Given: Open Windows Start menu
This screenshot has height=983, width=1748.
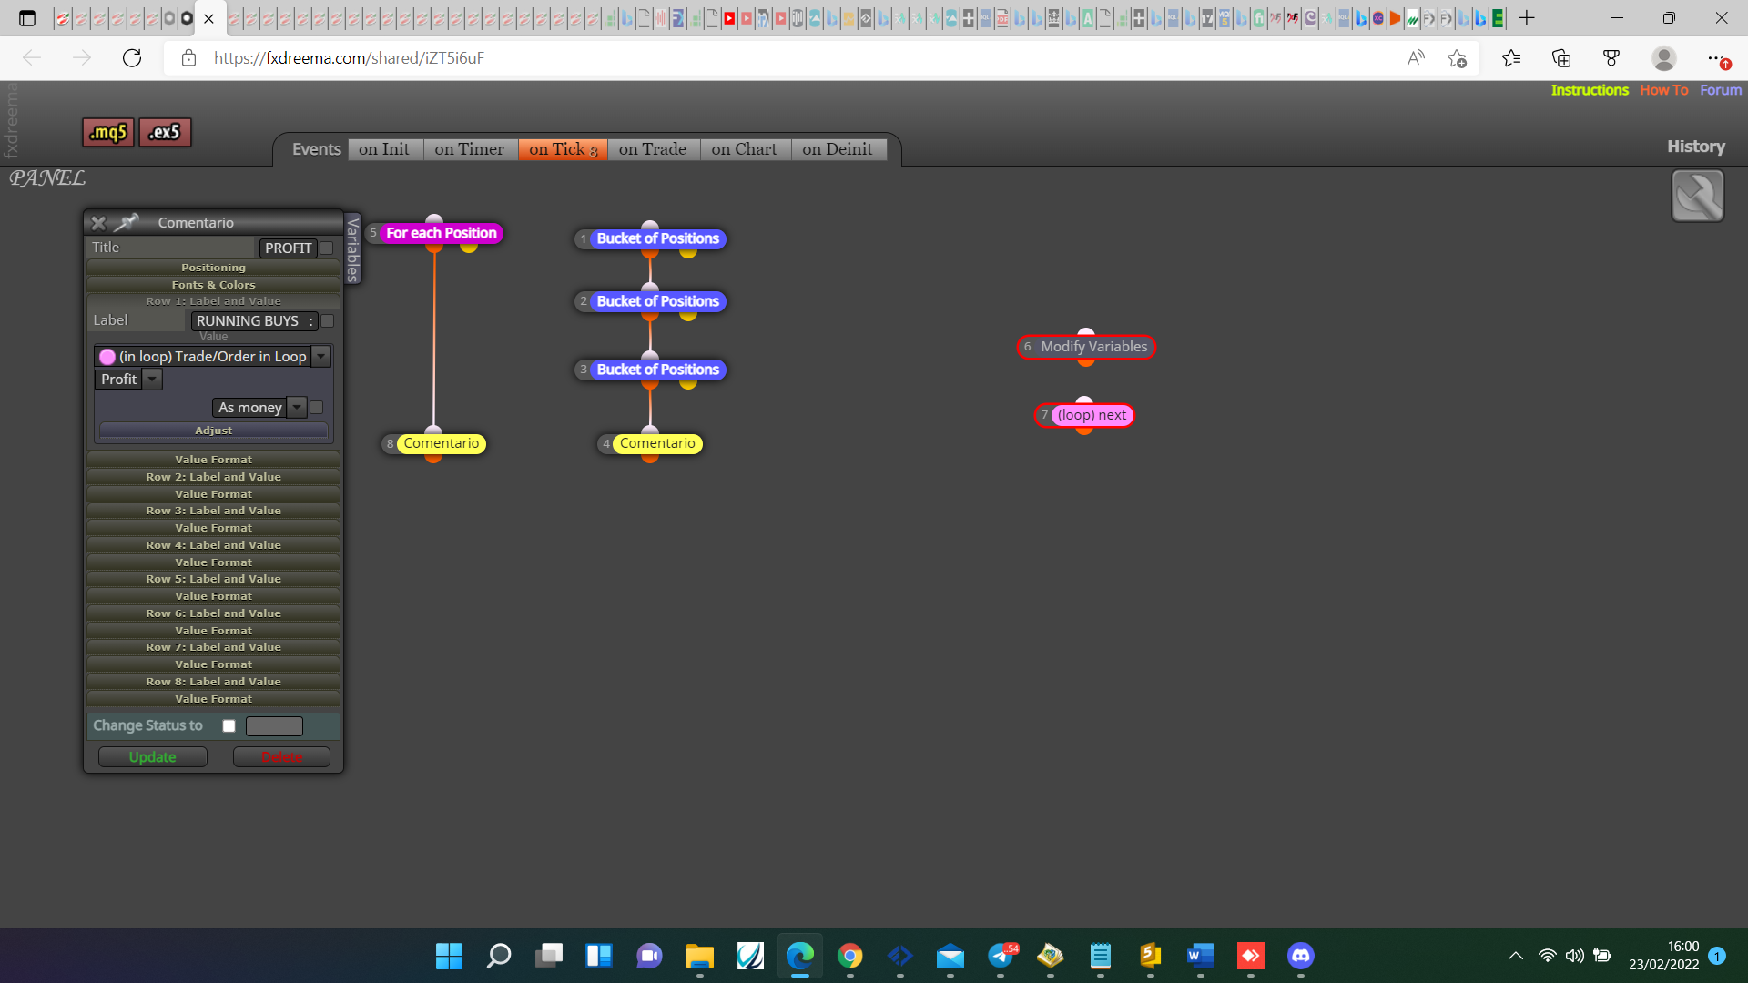Looking at the screenshot, I should pos(449,956).
